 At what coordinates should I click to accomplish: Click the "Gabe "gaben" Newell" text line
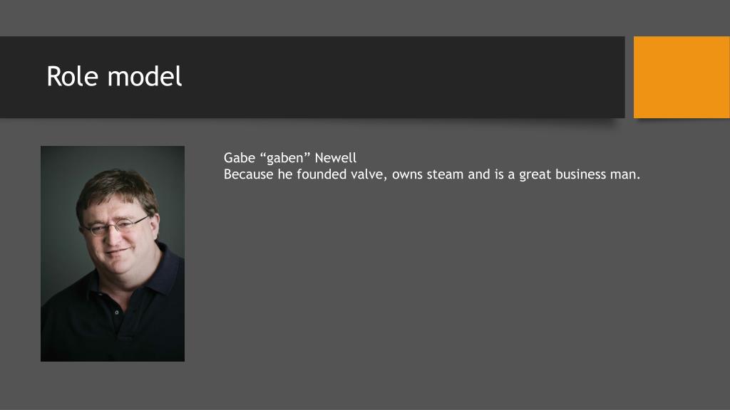point(290,157)
